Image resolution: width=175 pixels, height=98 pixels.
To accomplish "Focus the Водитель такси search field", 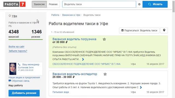I will point(99,4).
